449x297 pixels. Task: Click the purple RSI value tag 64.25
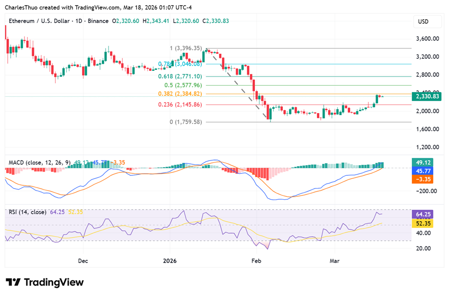(425, 215)
